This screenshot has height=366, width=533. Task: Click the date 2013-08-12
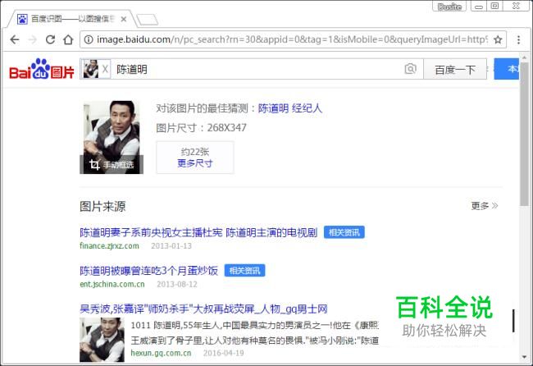point(177,285)
